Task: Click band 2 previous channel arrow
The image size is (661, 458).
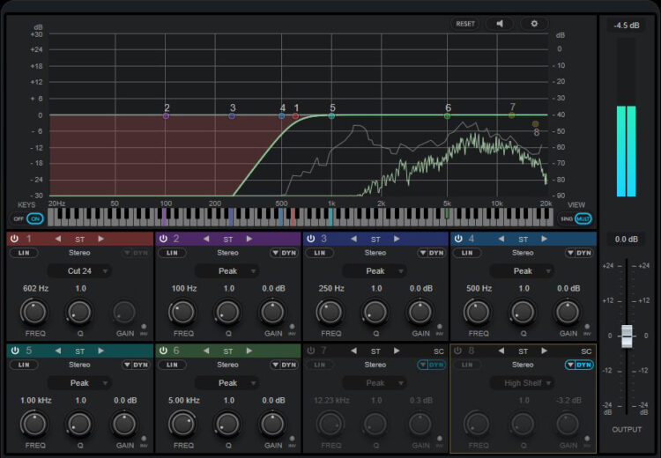Action: tap(206, 239)
